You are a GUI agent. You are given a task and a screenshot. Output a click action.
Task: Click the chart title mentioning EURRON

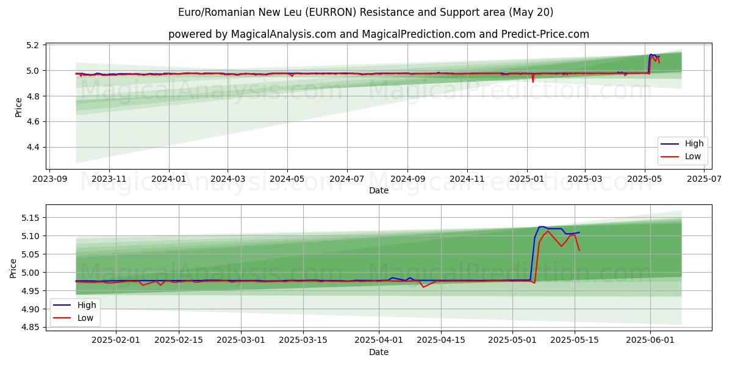366,12
